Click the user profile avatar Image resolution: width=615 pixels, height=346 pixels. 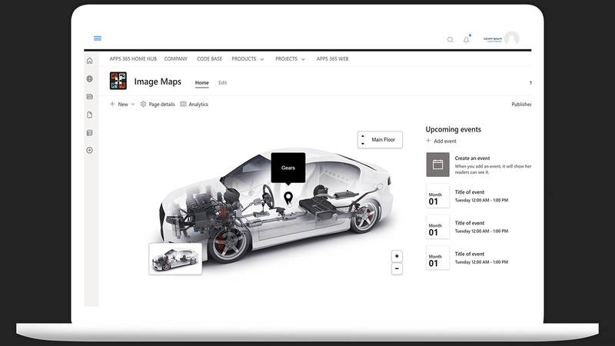tap(512, 38)
